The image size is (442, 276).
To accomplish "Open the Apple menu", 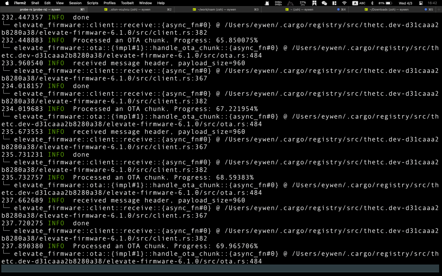I will 7,3.
